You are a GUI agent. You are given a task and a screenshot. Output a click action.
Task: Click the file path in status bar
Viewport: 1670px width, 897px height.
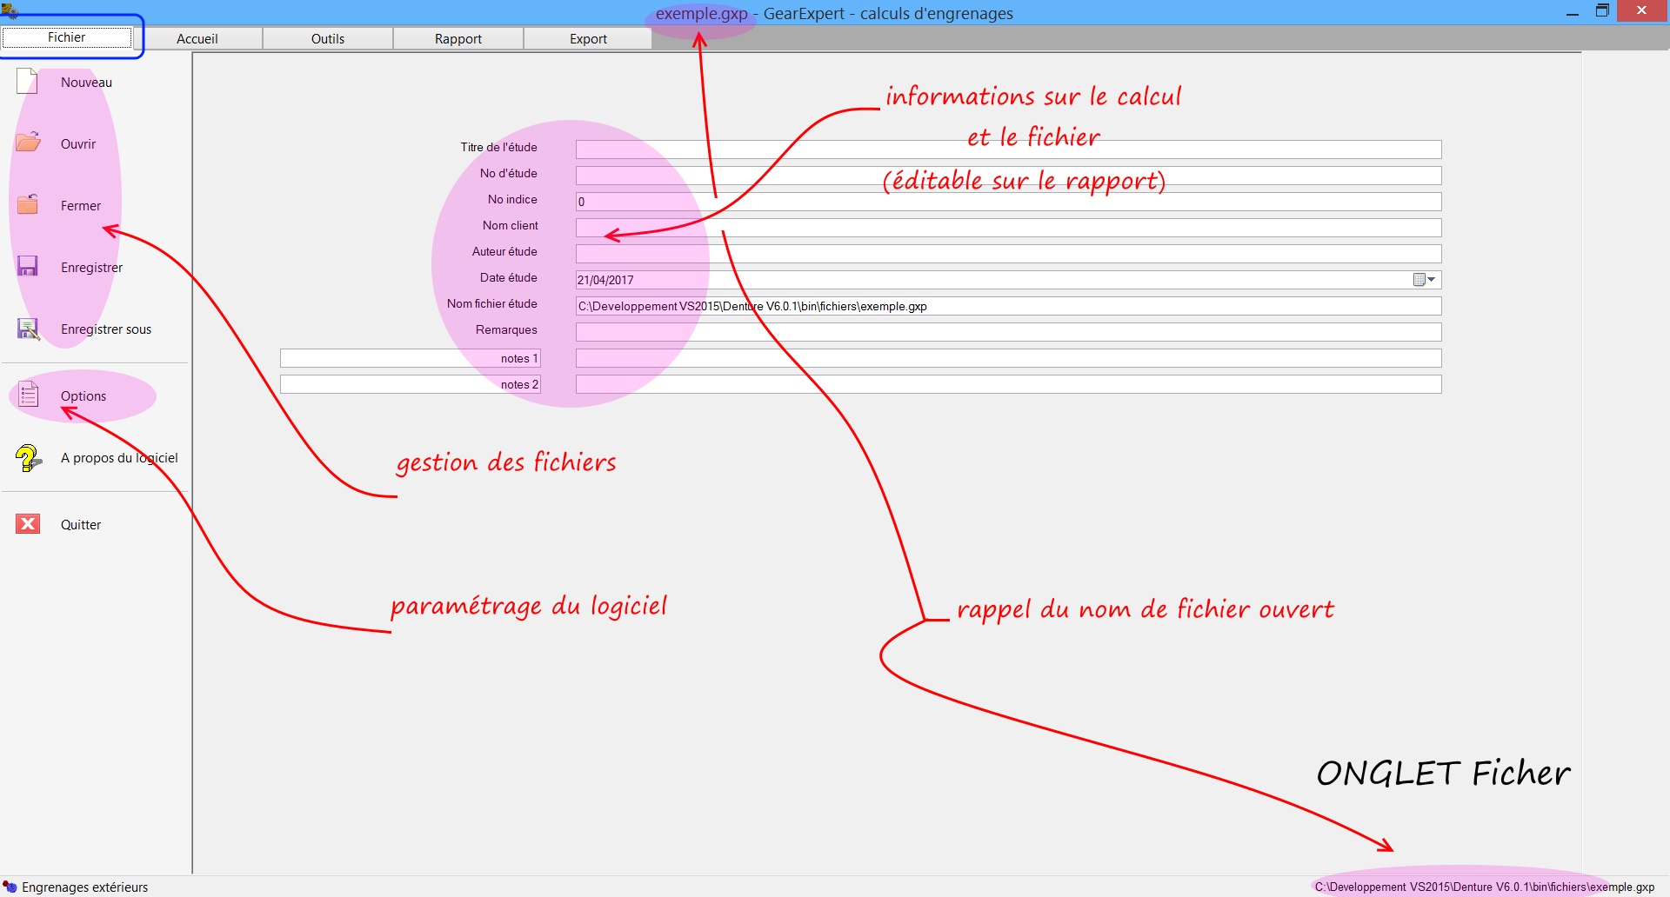(x=1484, y=887)
